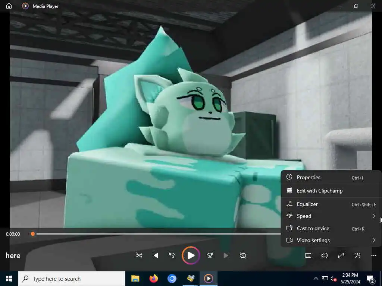Expand the Video settings submenu
Screen dimensions: 382x286
coord(331,240)
